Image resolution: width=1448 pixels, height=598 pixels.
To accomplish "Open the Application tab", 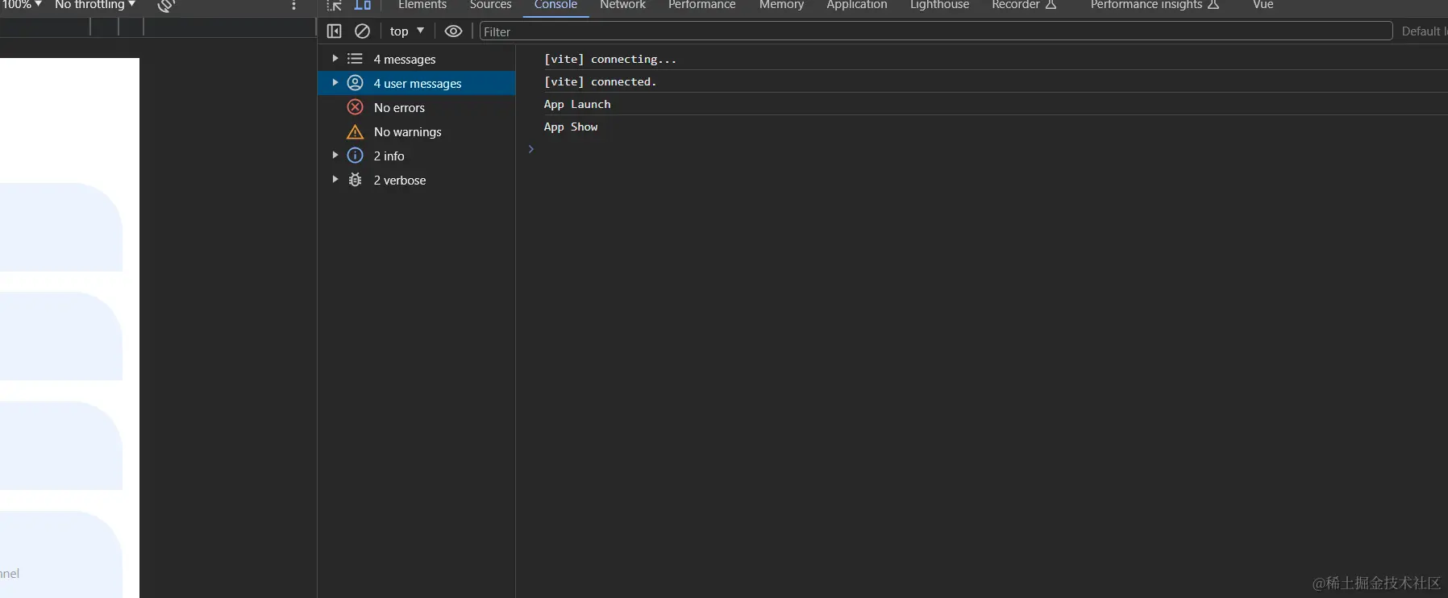I will tap(856, 5).
